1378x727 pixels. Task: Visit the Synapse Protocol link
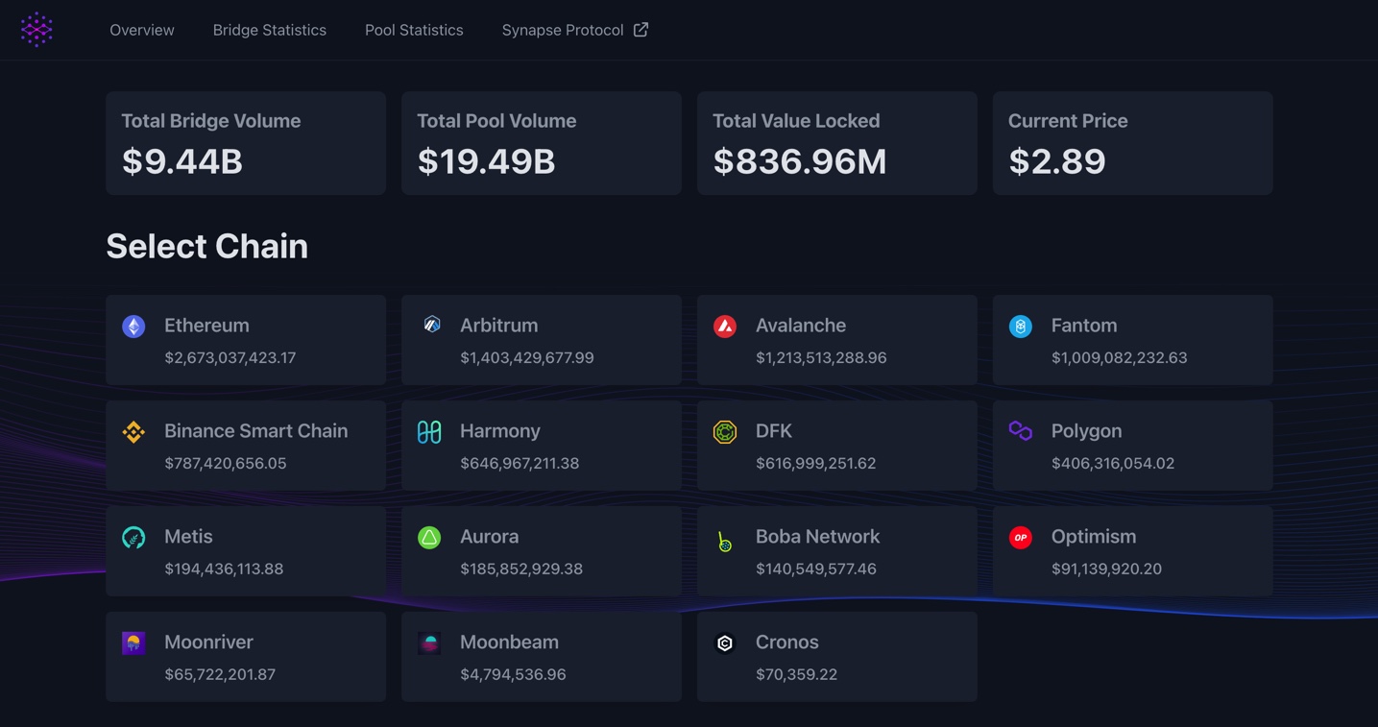563,30
